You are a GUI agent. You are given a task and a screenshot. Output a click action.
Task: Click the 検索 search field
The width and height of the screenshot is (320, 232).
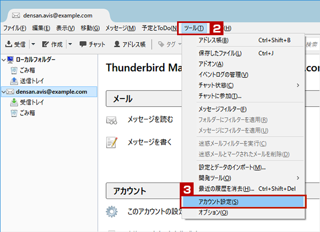[312, 44]
